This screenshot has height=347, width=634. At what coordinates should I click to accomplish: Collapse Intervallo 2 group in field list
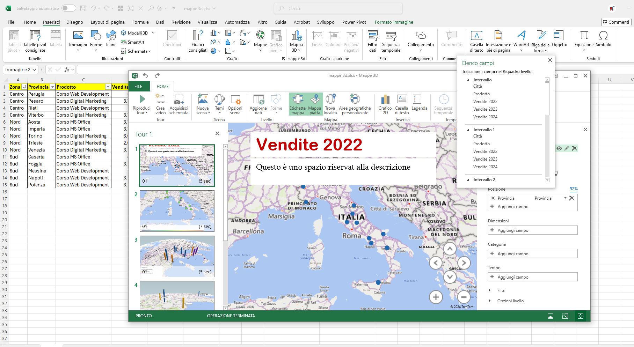[468, 180]
